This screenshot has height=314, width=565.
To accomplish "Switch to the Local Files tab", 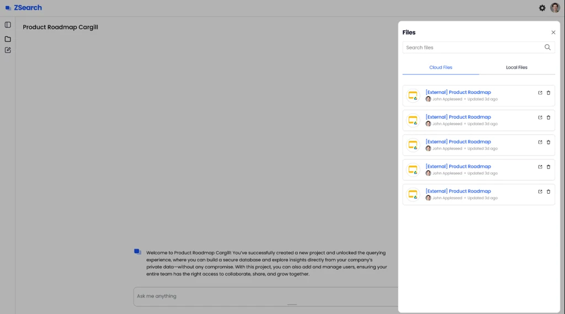I will pos(516,67).
